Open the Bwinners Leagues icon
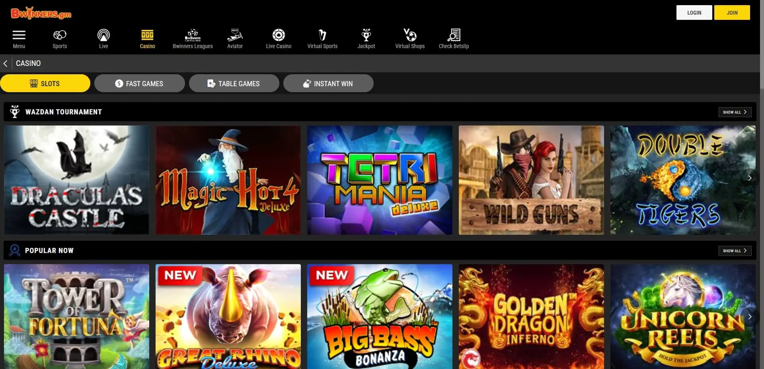The height and width of the screenshot is (369, 764). pos(193,35)
